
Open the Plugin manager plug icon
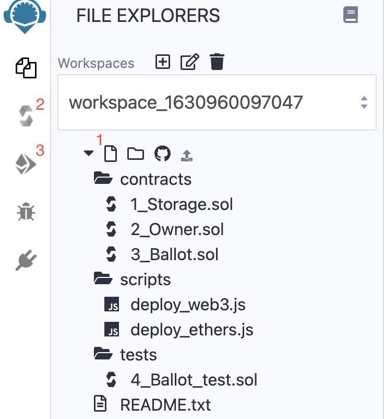click(26, 260)
